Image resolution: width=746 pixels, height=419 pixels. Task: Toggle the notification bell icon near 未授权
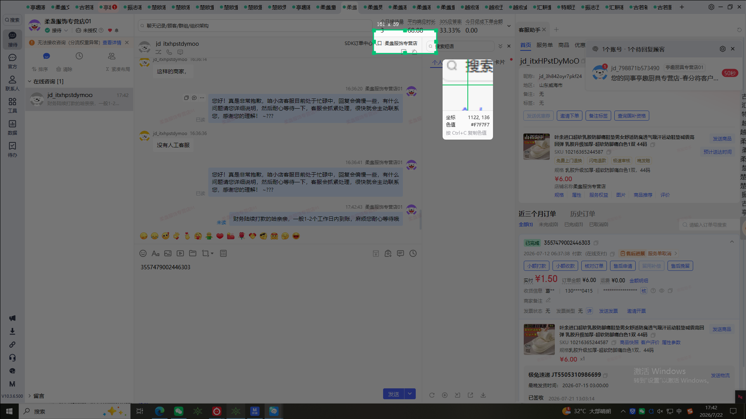click(x=117, y=30)
